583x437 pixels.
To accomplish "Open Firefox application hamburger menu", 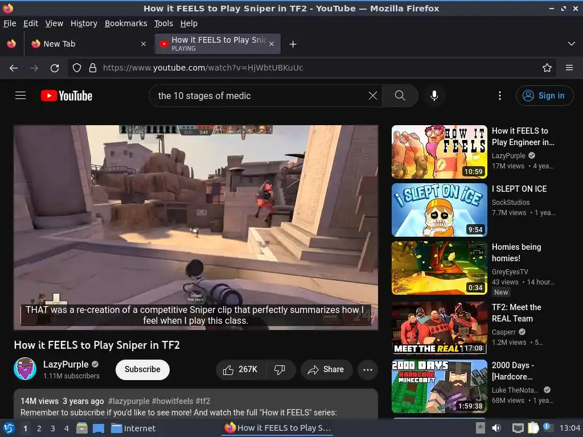I will coord(569,68).
